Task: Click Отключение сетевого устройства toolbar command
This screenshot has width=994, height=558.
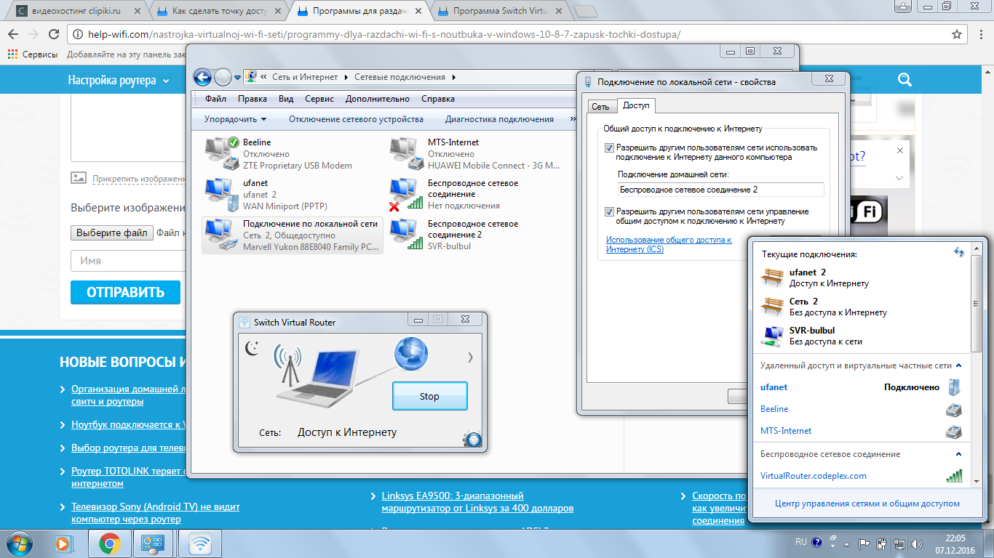Action: 356,119
